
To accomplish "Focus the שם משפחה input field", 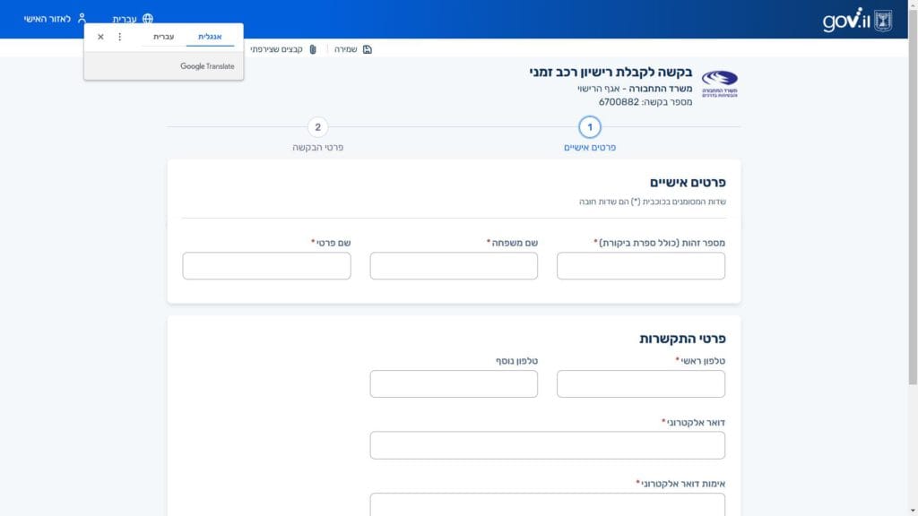I will (454, 266).
